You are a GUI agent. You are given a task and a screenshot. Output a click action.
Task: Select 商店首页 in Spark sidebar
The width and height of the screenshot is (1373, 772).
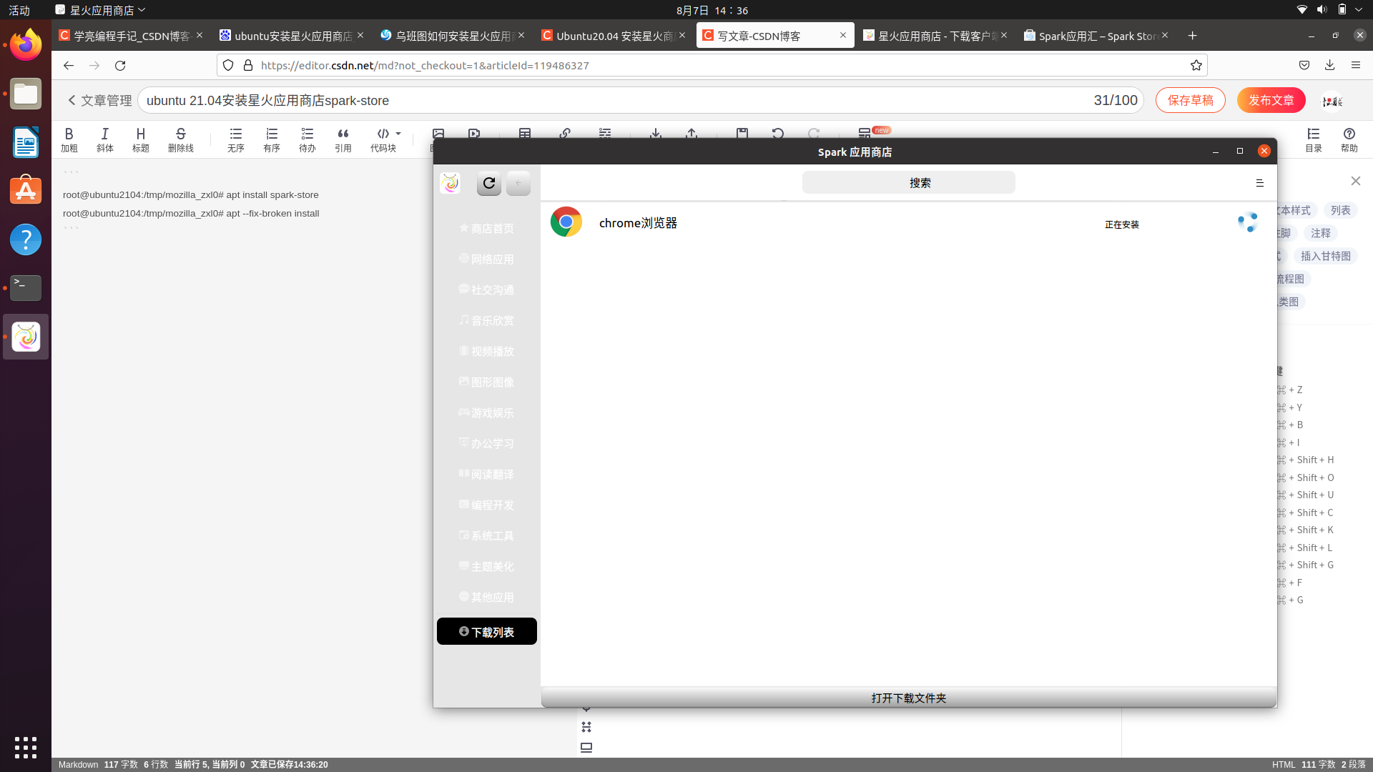[486, 229]
